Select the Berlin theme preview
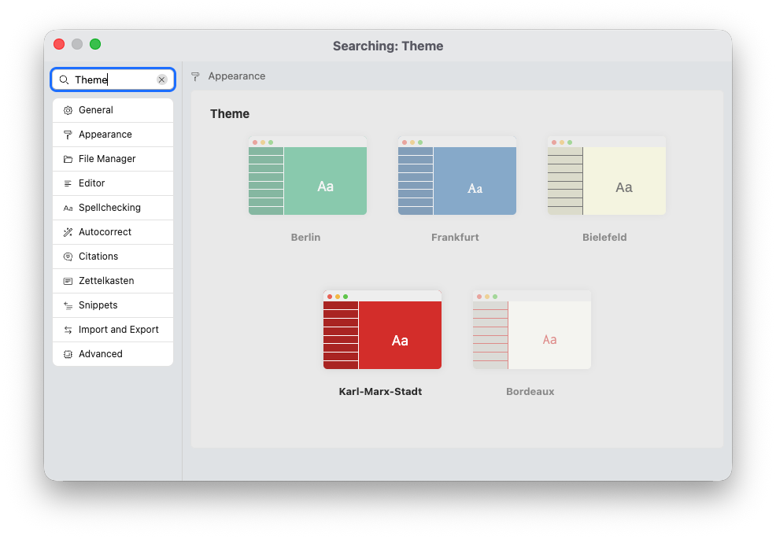Image resolution: width=776 pixels, height=539 pixels. 307,175
